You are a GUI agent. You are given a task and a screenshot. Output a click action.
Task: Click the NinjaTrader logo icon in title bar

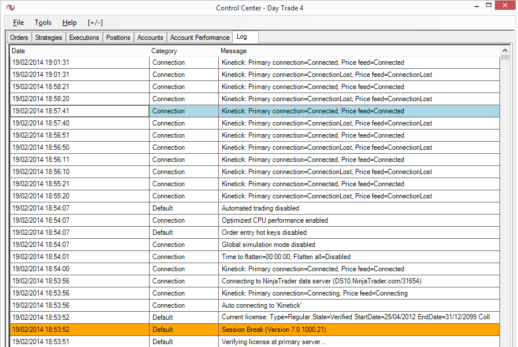[10, 8]
